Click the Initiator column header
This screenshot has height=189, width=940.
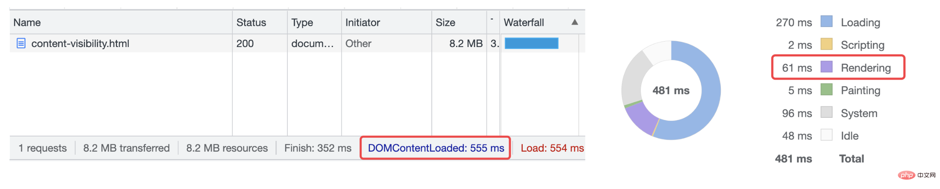[363, 22]
